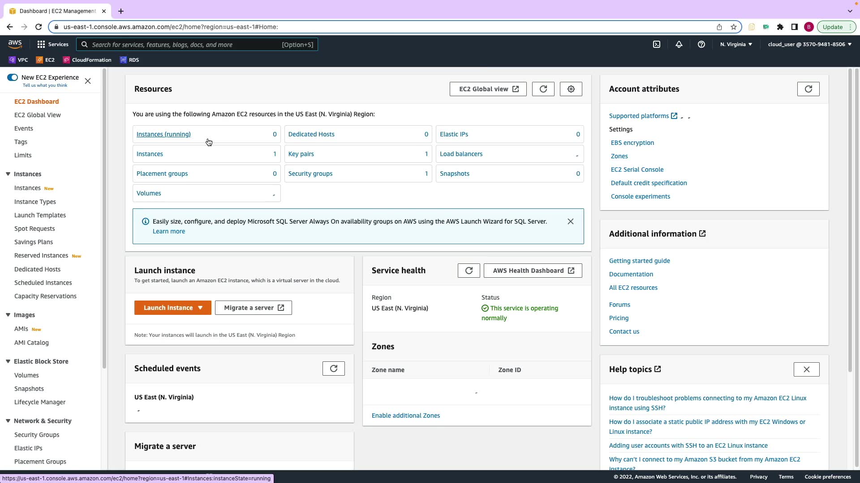Open the Services grid menu

tap(53, 44)
